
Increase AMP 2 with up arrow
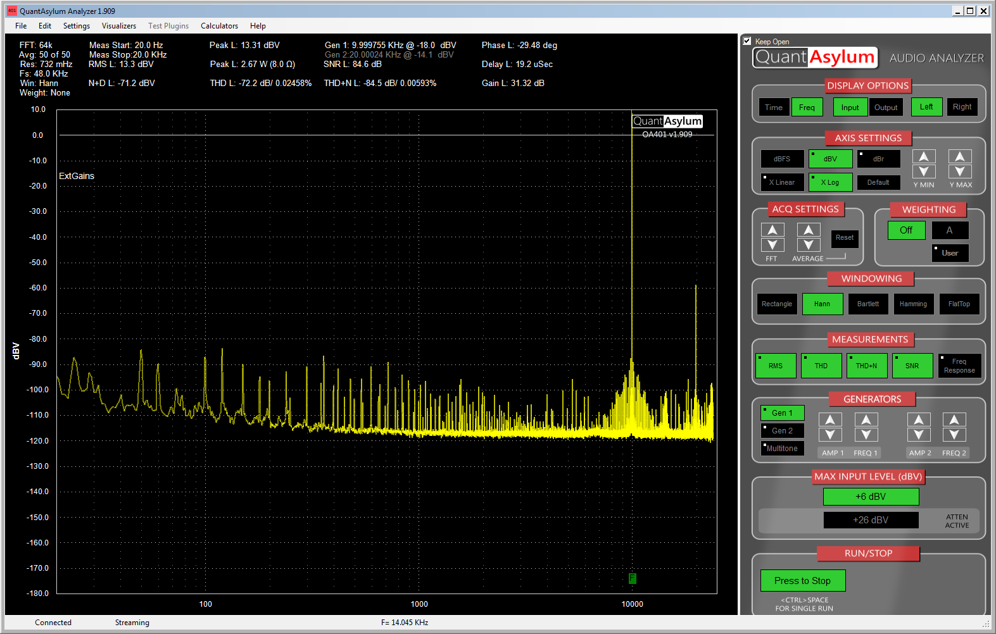(x=919, y=420)
